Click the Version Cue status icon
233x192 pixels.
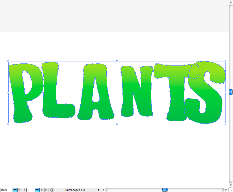point(52,190)
